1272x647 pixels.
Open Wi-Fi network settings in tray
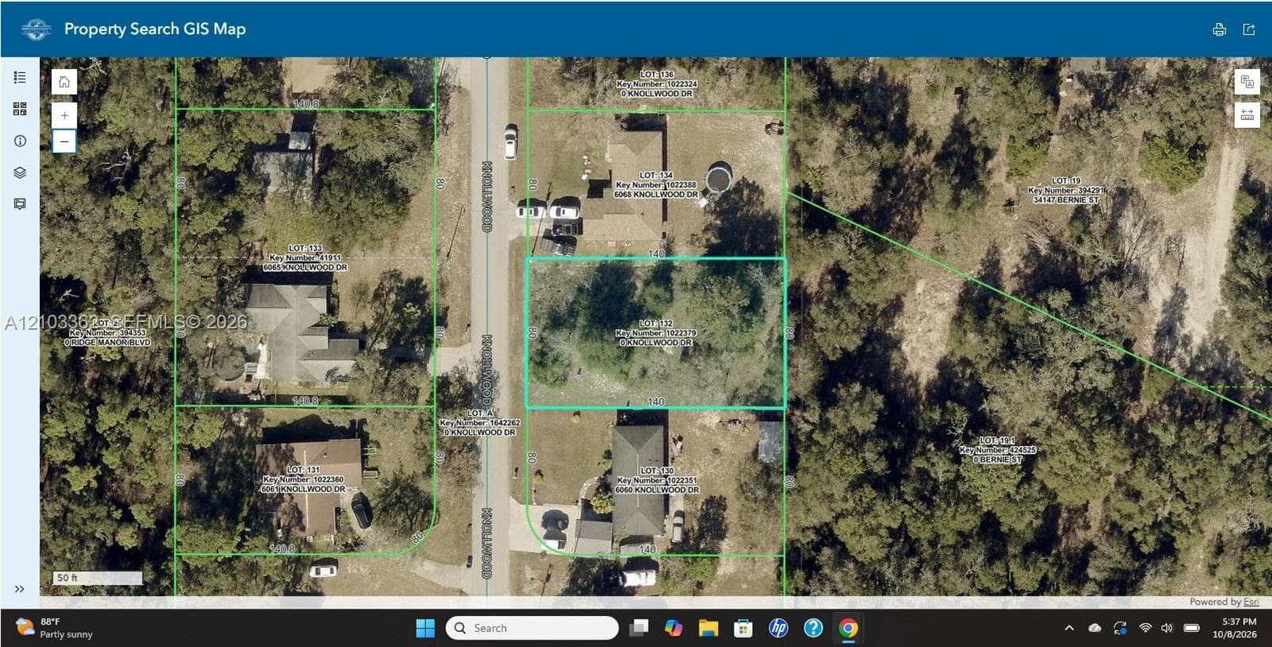click(1146, 628)
